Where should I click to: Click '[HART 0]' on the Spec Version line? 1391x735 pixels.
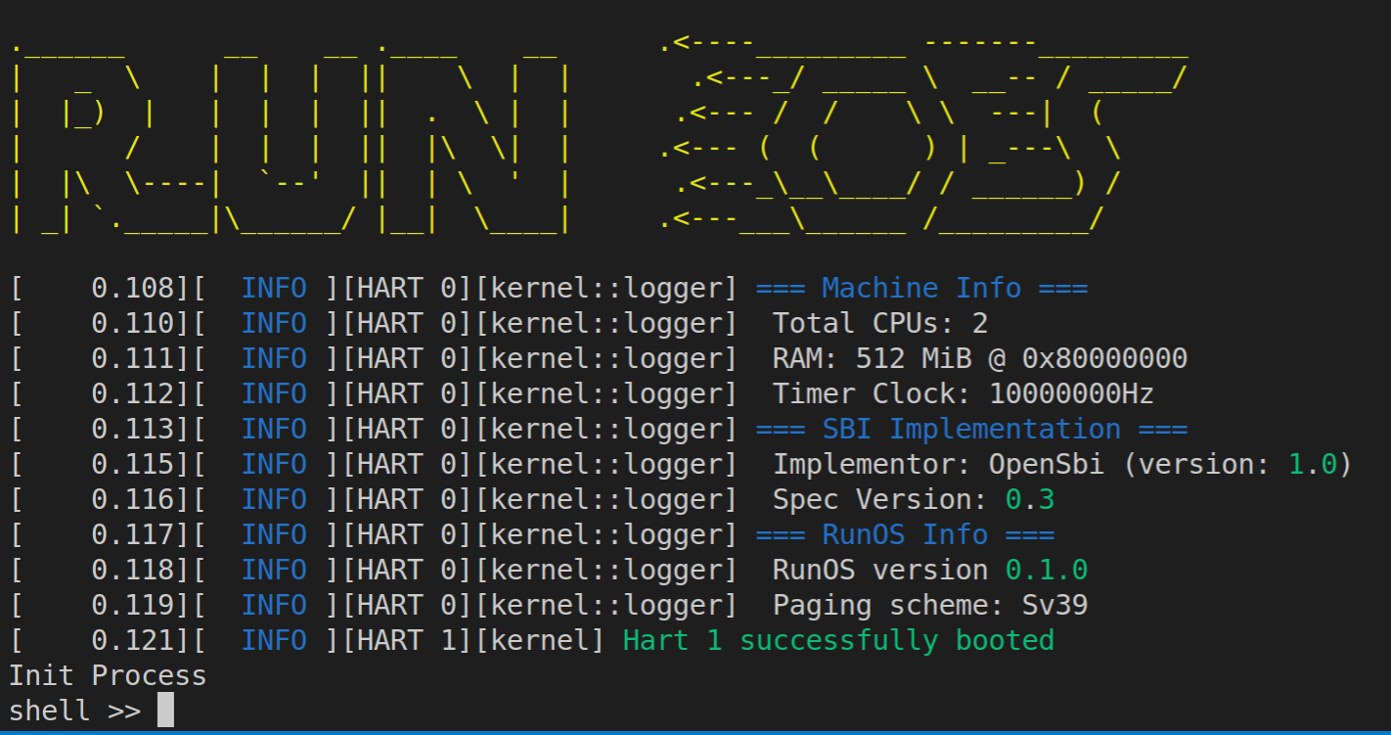pyautogui.click(x=407, y=499)
